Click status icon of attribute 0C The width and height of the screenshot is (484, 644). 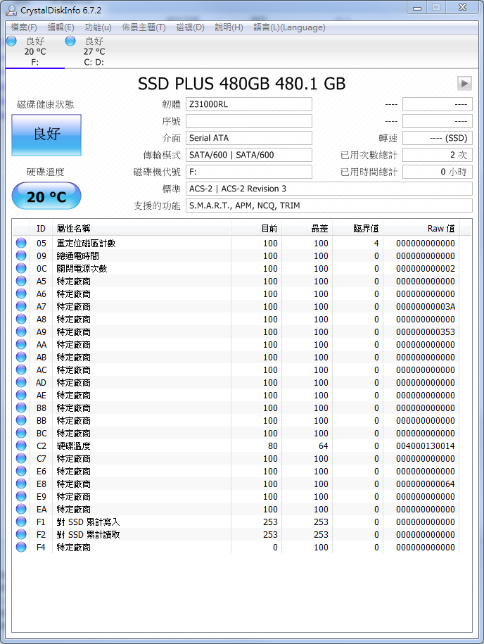click(x=21, y=269)
